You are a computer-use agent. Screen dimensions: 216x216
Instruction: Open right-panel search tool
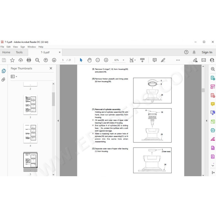pos(213,69)
